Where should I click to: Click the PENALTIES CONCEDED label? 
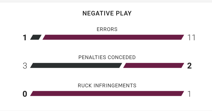point(107,57)
